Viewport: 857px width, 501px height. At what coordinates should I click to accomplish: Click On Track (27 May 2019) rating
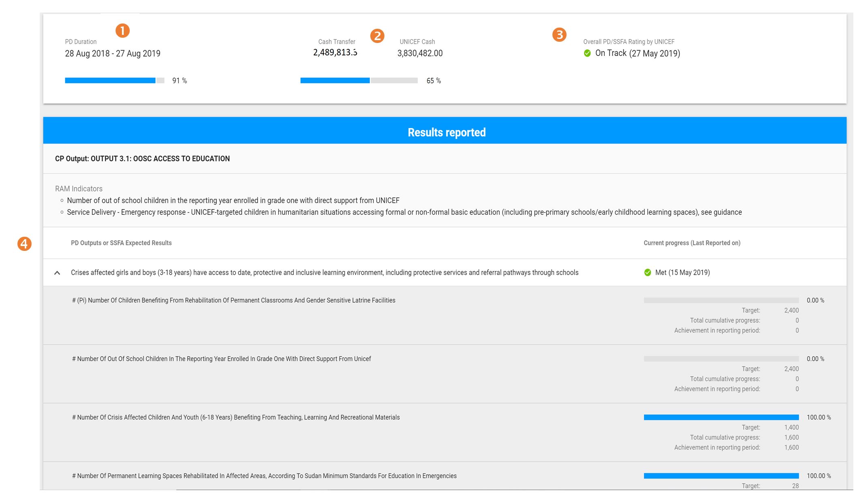(638, 53)
